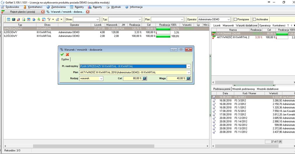Open the Środowisko menu
295x154 pixels.
click(13, 7)
